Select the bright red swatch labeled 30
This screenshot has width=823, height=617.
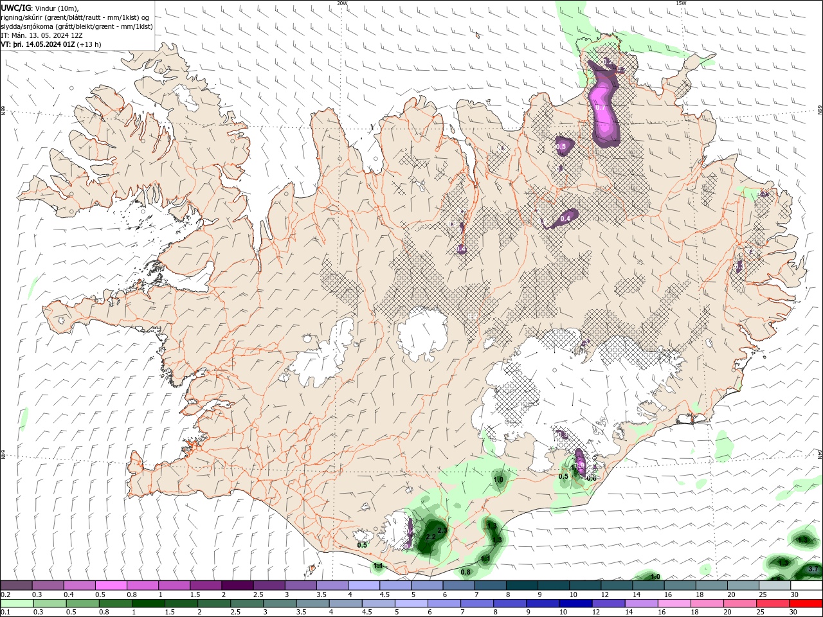point(806,604)
